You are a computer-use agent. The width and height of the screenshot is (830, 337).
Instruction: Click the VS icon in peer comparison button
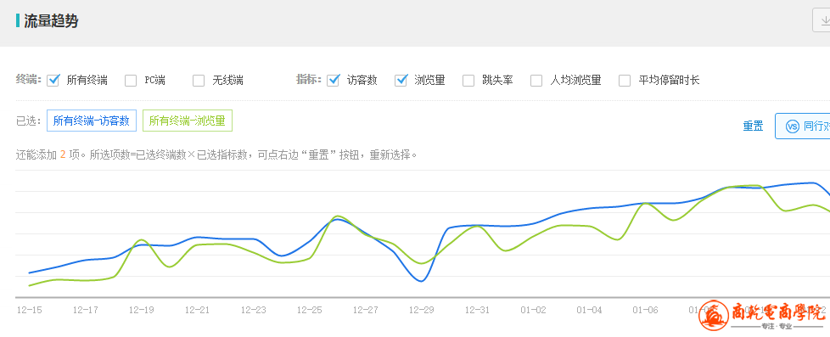792,126
